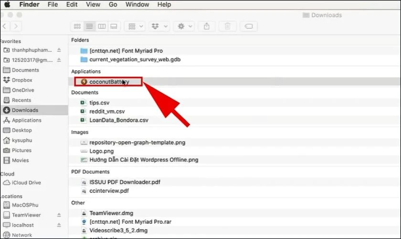Open the Help menu
Screen dimensions: 401x239
tap(164, 4)
